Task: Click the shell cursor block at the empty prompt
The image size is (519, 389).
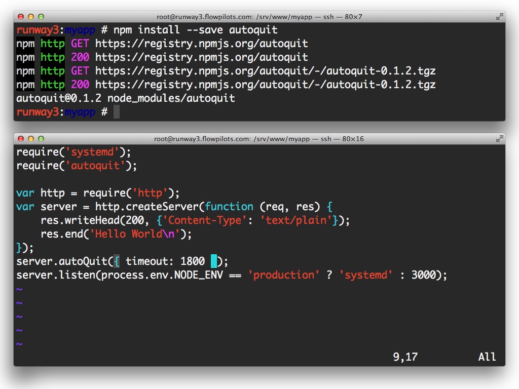Action: tap(117, 112)
